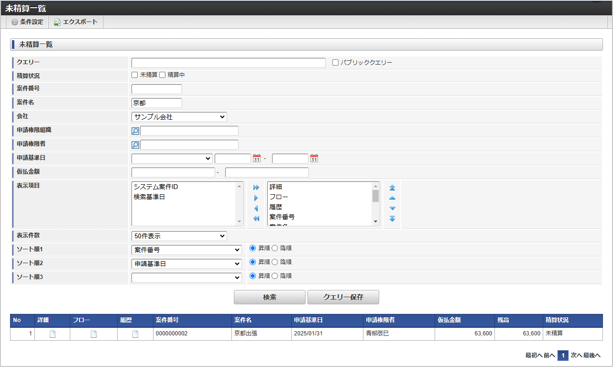Check the 精算中 status checkbox
The image size is (613, 367).
pos(162,75)
